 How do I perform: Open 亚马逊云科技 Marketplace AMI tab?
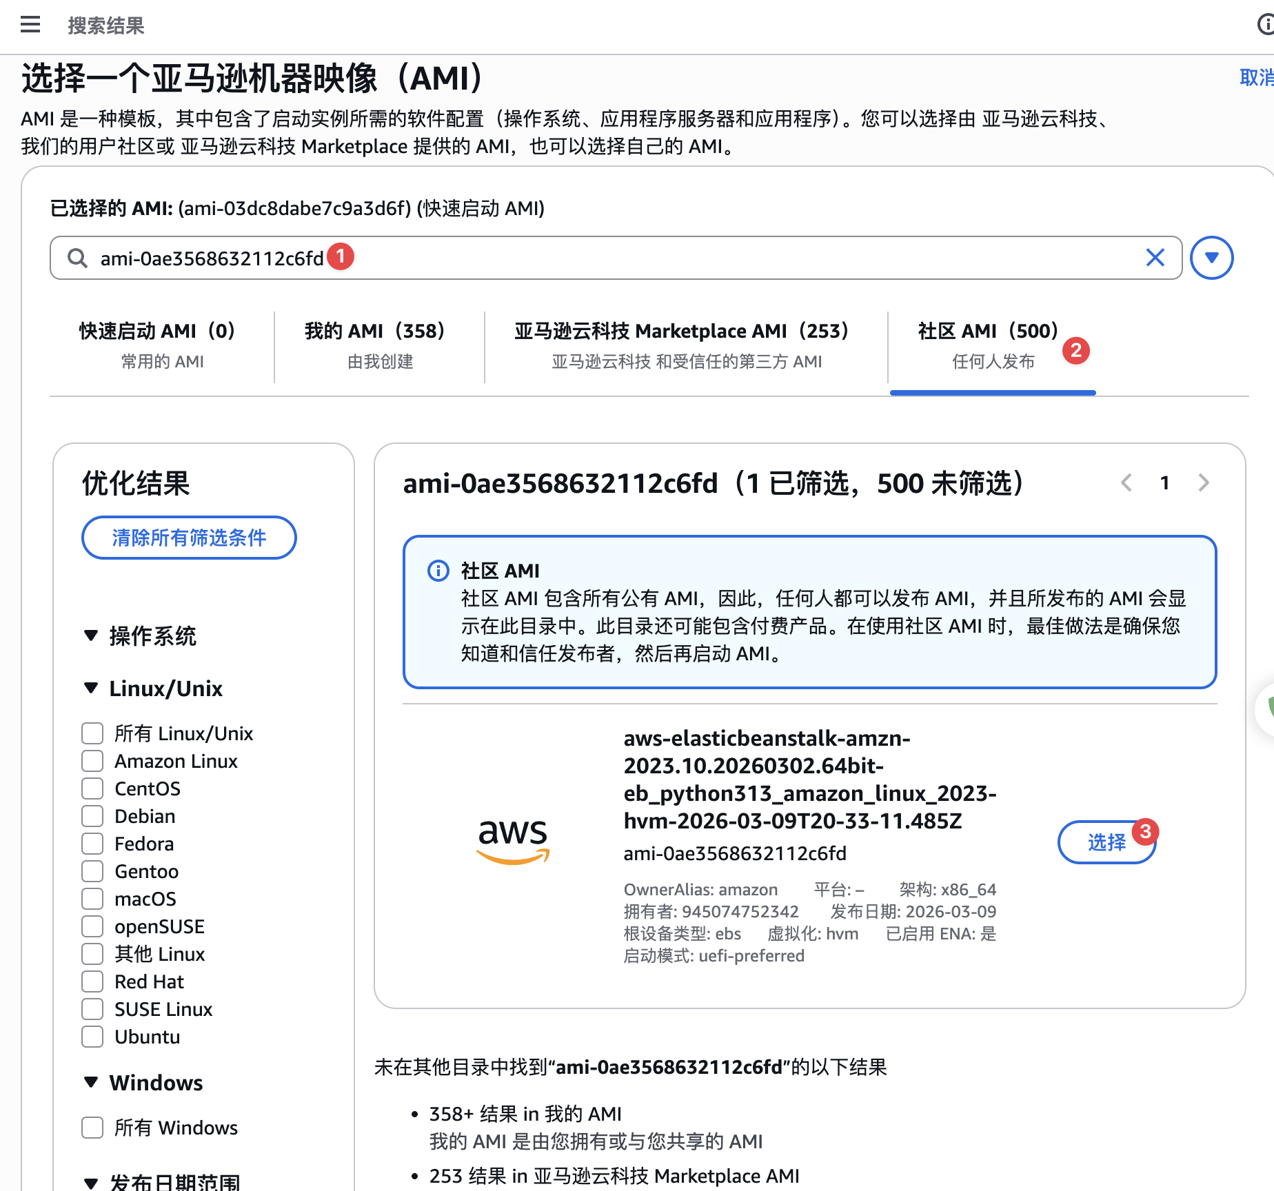[x=686, y=346]
